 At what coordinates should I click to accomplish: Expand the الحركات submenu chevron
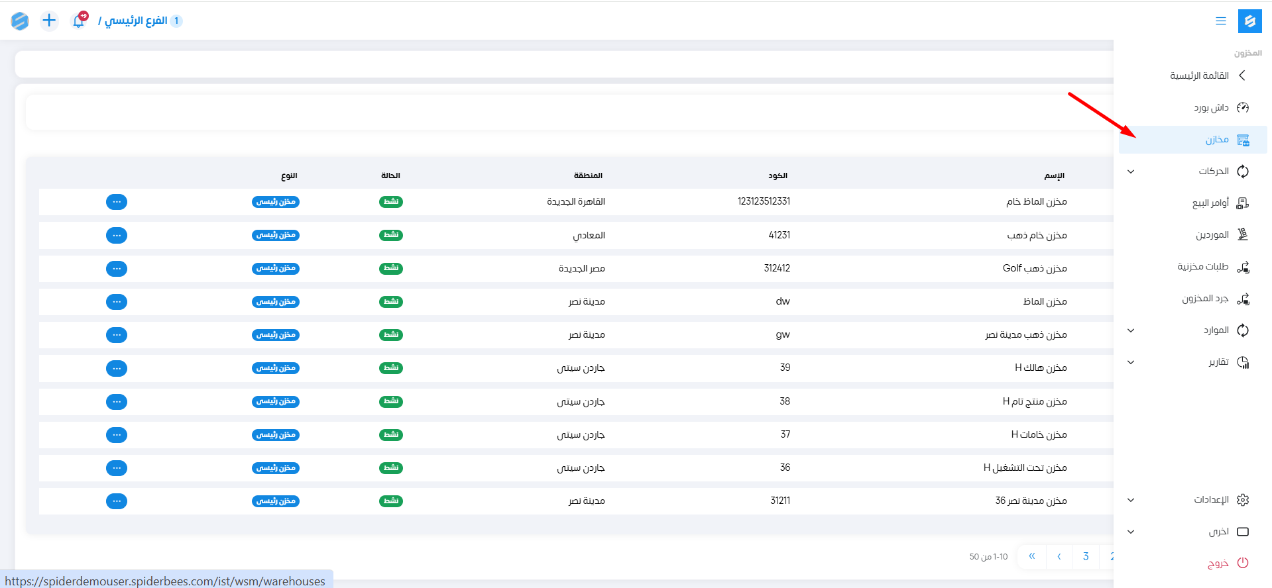pos(1131,171)
